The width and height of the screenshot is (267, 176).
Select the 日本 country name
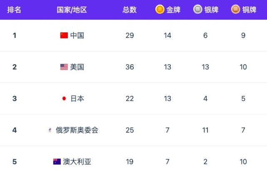click(77, 99)
